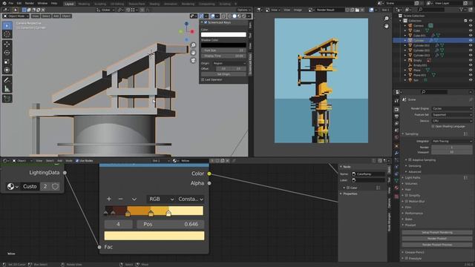Screen dimensions: 475x267
Task: Toggle visibility of selected Cylinder in outliner
Action: 471,40
